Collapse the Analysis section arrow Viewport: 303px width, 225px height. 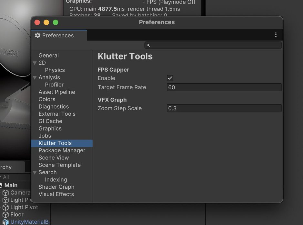(x=35, y=77)
